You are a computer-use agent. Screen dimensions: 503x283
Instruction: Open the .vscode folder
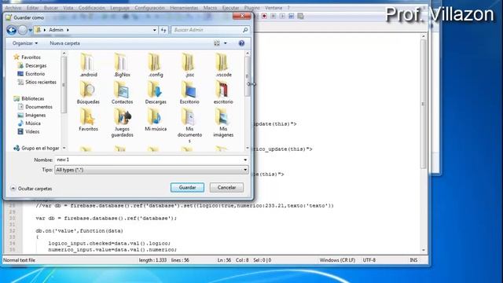[223, 65]
